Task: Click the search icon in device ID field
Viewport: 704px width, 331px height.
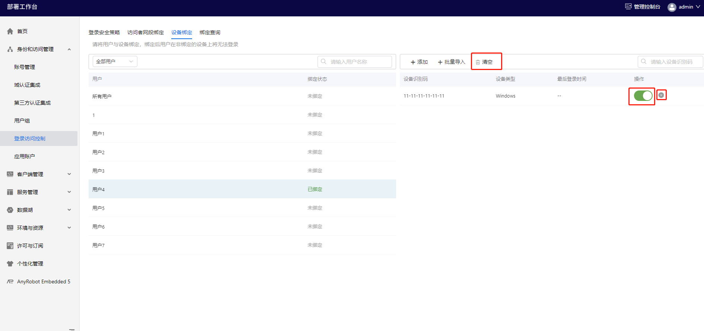Action: pyautogui.click(x=644, y=61)
